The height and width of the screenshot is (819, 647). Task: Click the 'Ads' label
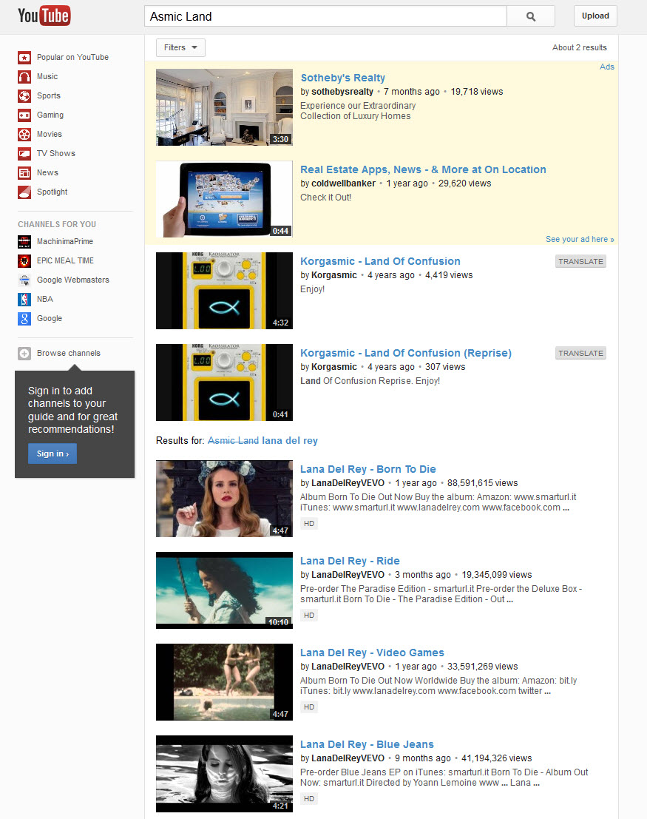tap(607, 67)
